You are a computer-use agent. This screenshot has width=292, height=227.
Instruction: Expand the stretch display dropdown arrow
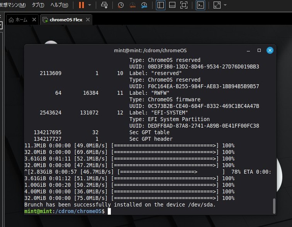pyautogui.click(x=225, y=5)
